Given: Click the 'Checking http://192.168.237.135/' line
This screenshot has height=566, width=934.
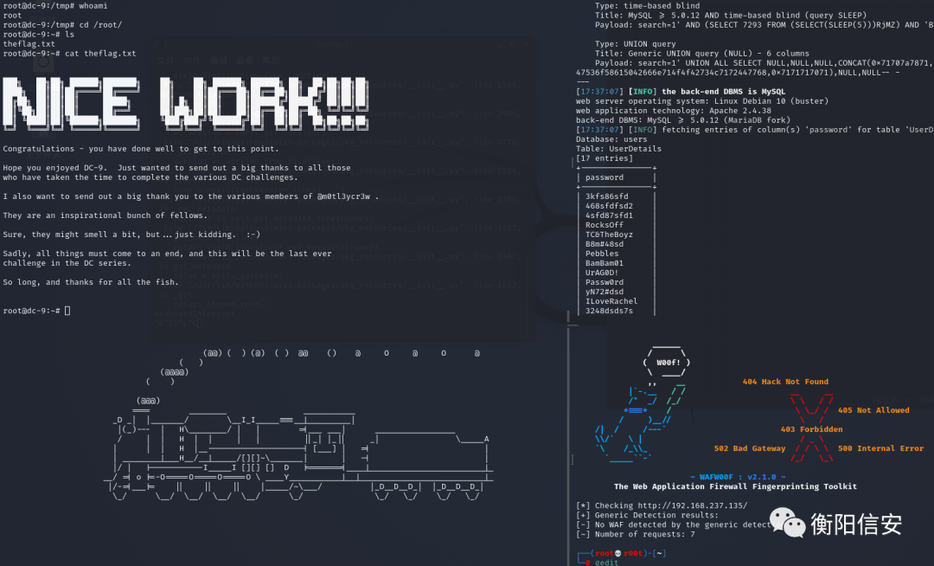Looking at the screenshot, I should click(x=662, y=505).
